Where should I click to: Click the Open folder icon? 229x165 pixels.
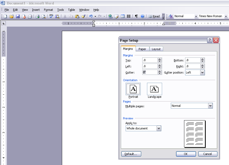12,16
